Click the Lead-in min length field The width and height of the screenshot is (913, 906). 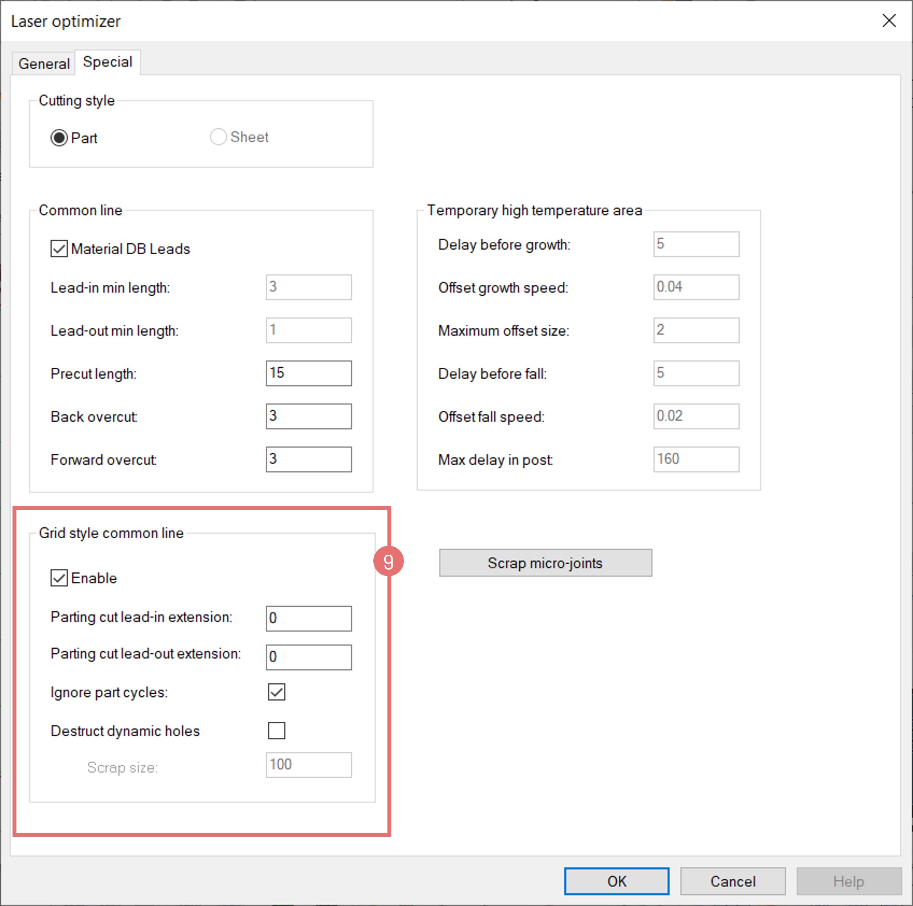coord(309,287)
